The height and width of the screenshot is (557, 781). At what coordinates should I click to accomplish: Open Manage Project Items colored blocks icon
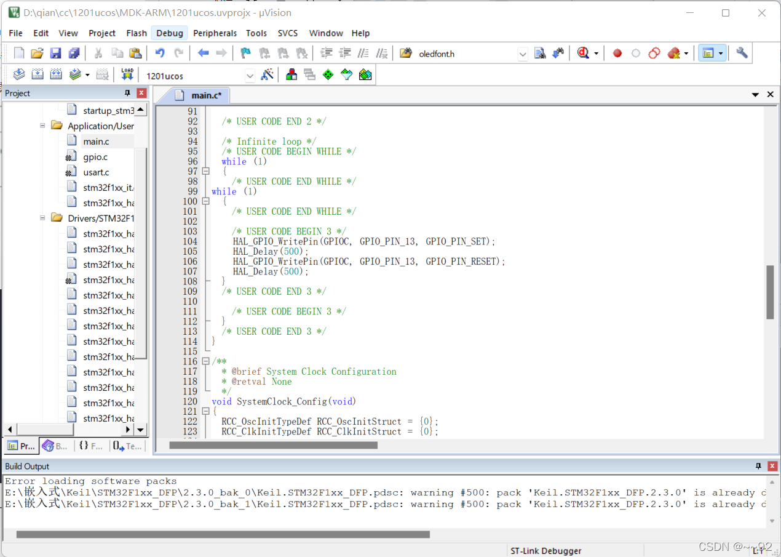point(291,75)
